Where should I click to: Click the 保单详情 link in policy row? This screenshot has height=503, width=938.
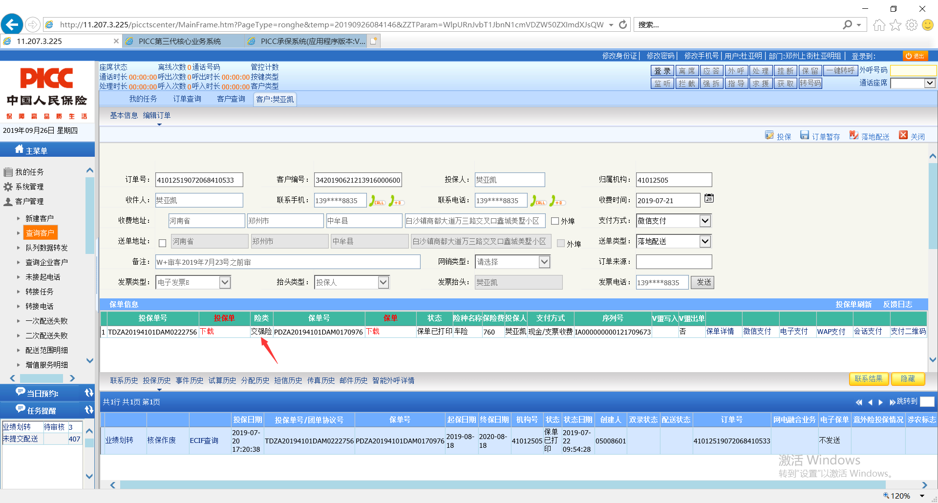tap(720, 332)
